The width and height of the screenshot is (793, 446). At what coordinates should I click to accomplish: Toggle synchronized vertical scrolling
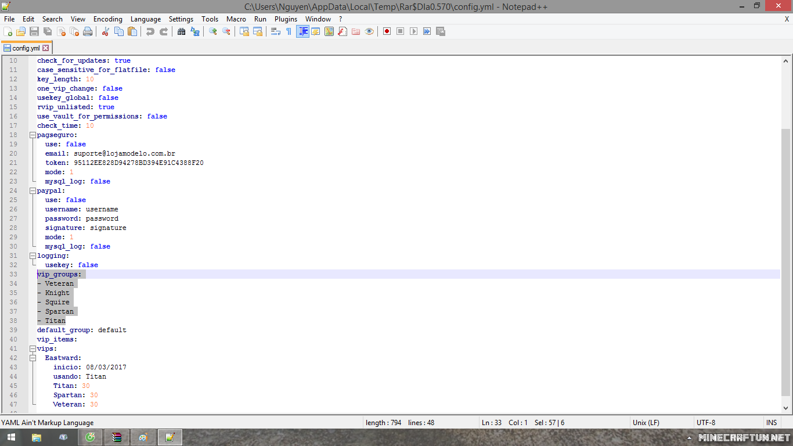(244, 31)
